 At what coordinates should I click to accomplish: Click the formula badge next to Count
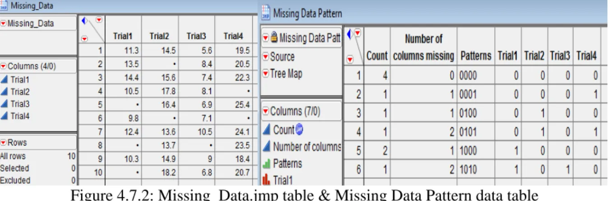[x=300, y=130]
